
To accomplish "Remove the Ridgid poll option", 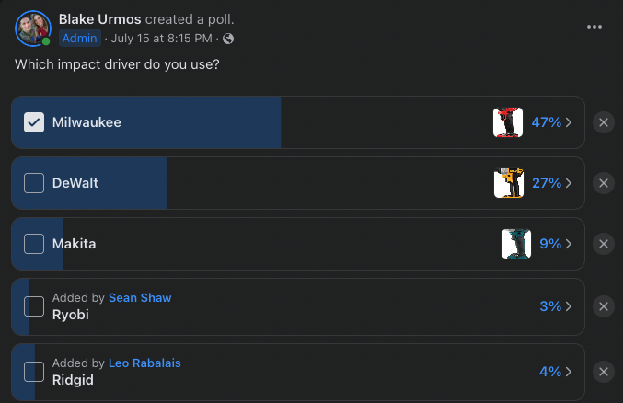I will (604, 372).
